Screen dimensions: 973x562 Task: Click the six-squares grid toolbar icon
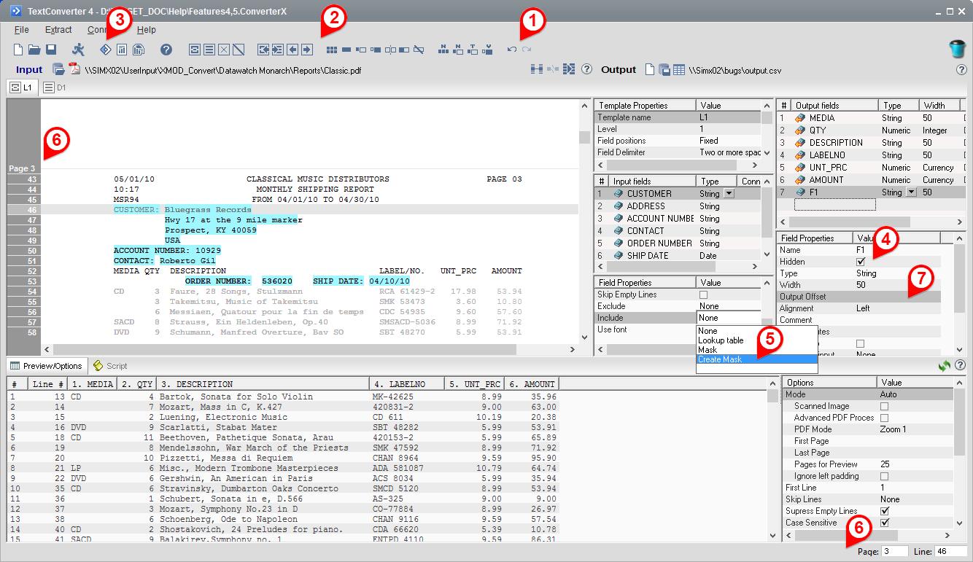pyautogui.click(x=332, y=50)
